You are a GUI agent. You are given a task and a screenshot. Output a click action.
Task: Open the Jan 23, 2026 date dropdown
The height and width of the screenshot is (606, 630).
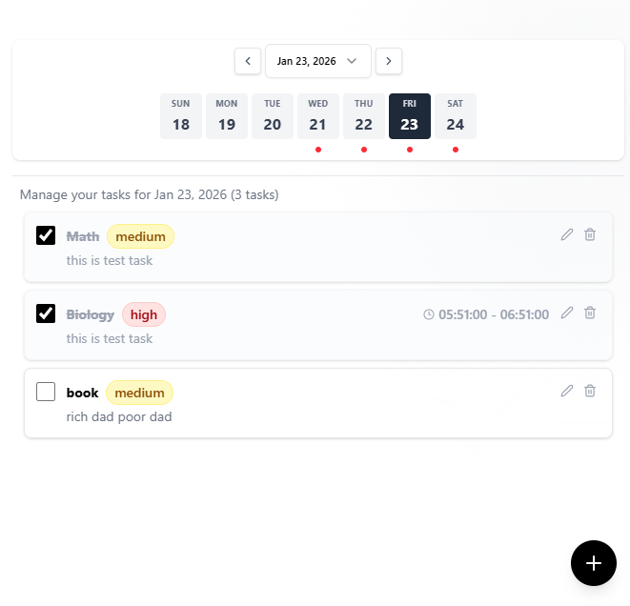click(x=317, y=61)
